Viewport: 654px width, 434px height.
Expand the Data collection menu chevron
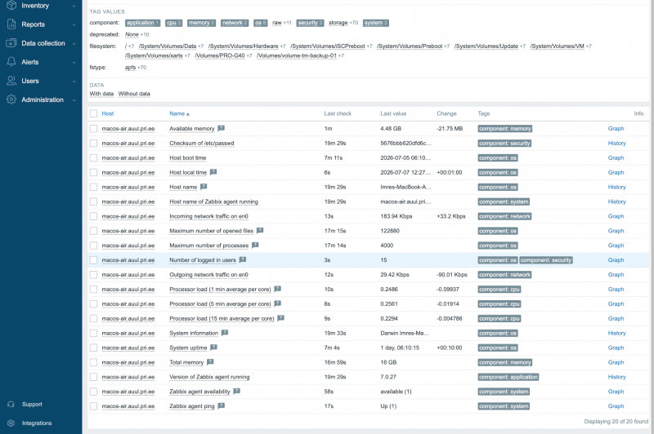[x=74, y=43]
